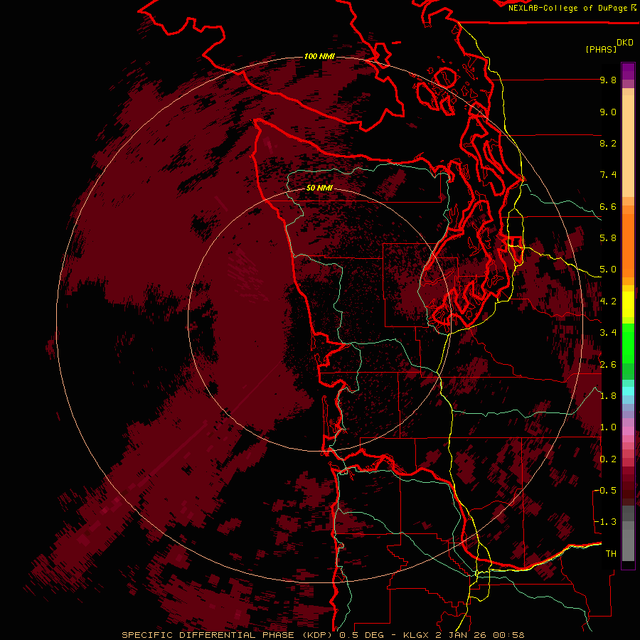Click the TH threshold label
The image size is (640, 640).
[611, 554]
